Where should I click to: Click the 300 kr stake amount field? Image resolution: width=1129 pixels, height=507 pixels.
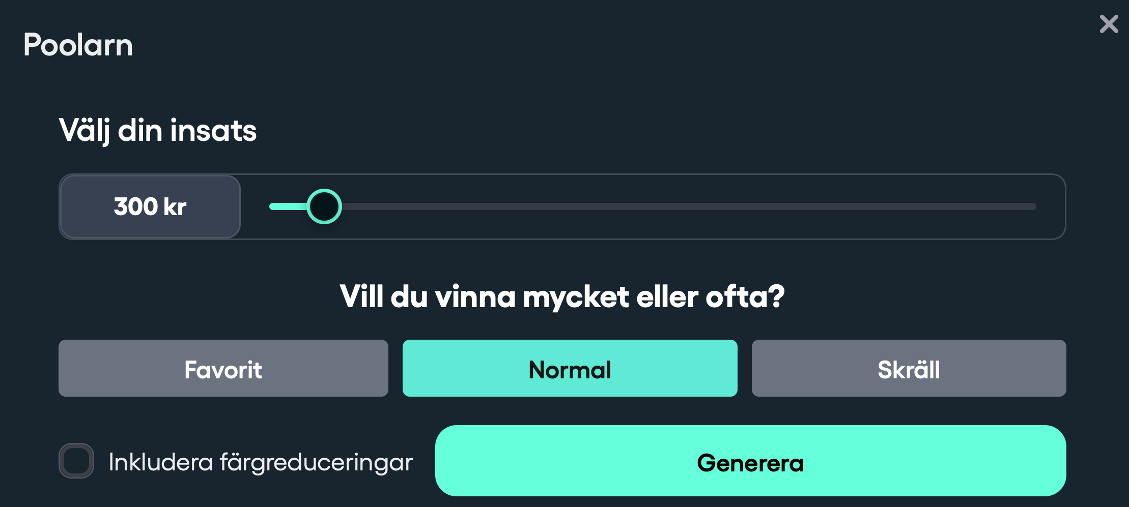point(150,206)
